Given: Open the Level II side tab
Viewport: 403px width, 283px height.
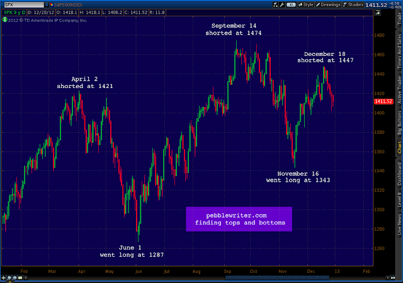Looking at the screenshot, I should point(399,199).
